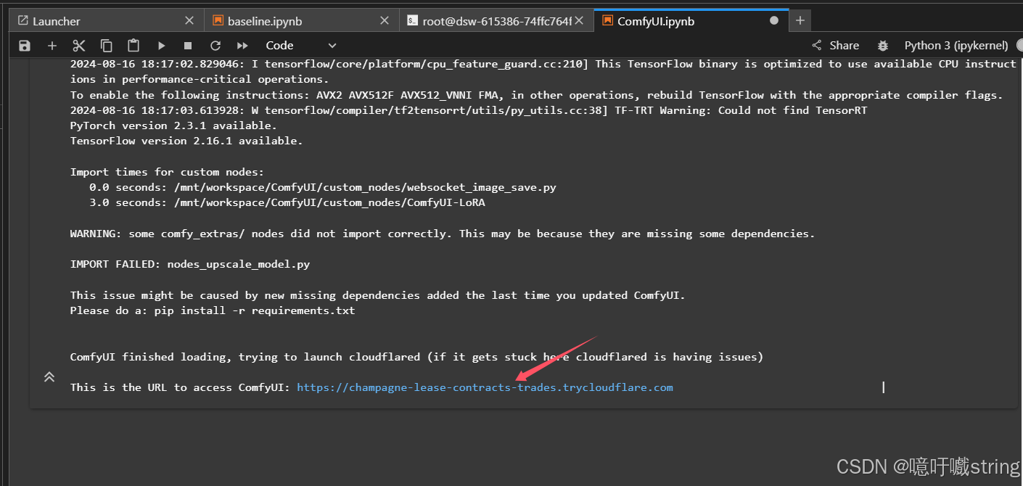Click the Share button
The image size is (1023, 486).
point(835,46)
